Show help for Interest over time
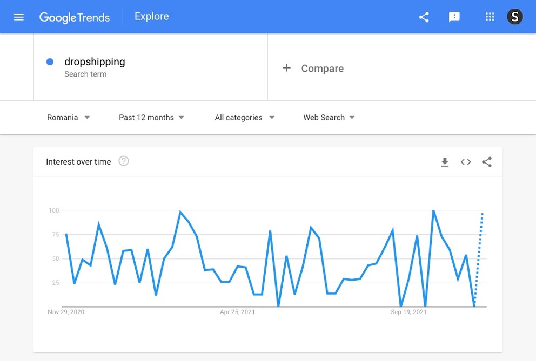 (124, 161)
